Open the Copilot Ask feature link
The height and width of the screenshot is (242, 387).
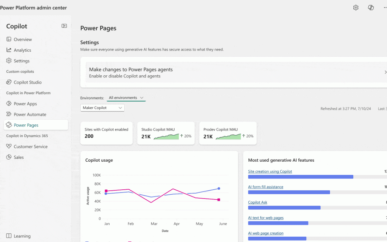(x=257, y=202)
